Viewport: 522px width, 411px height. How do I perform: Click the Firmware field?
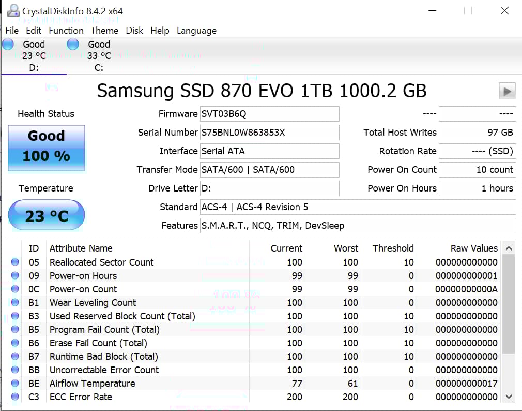tap(269, 114)
